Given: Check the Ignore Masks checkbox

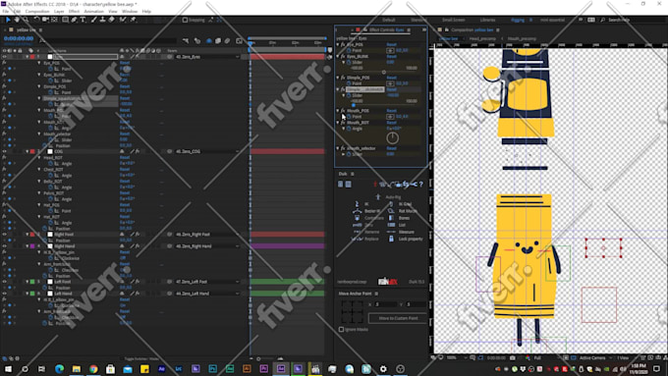Looking at the screenshot, I should 341,329.
